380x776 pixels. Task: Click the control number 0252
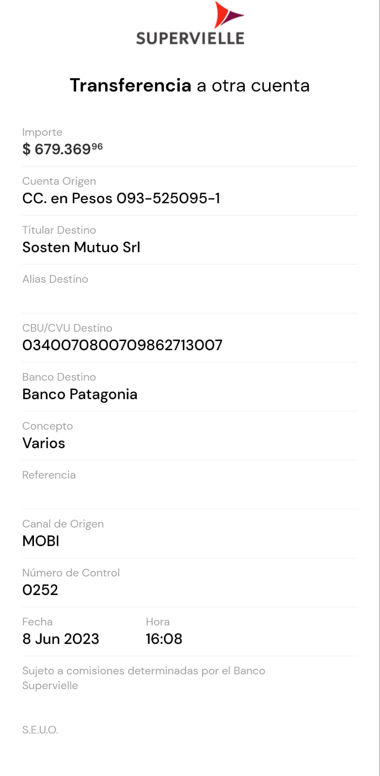(40, 590)
